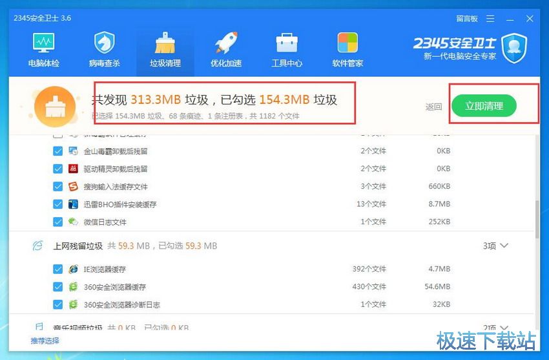Viewport: 549px width, 360px height.
Task: Uncheck 迅雷BHO插件安装缓存 checkbox
Action: coord(57,204)
